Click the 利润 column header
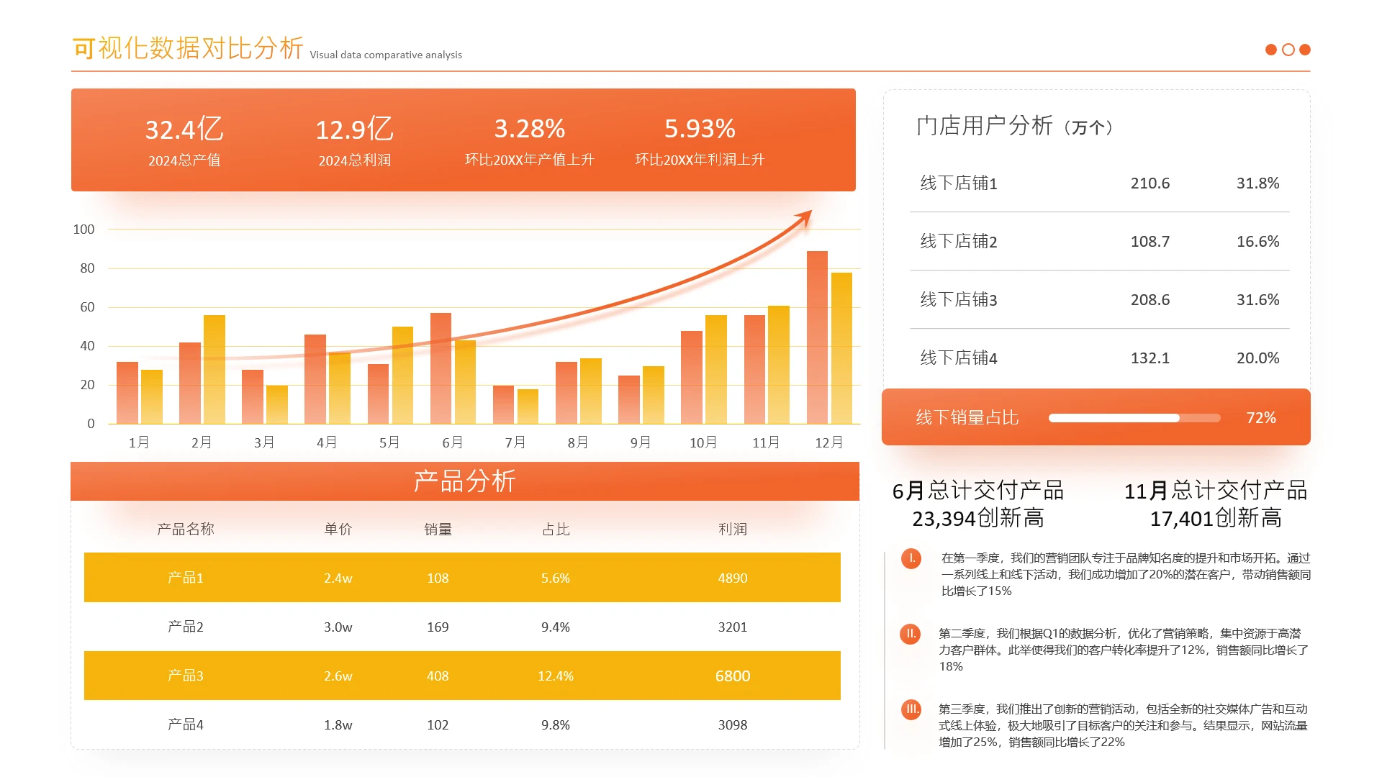Image resolution: width=1382 pixels, height=777 pixels. tap(732, 530)
